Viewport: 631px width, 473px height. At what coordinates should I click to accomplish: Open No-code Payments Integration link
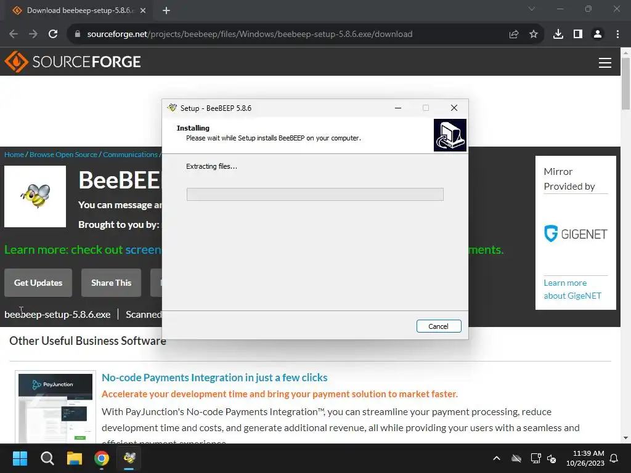click(x=214, y=378)
